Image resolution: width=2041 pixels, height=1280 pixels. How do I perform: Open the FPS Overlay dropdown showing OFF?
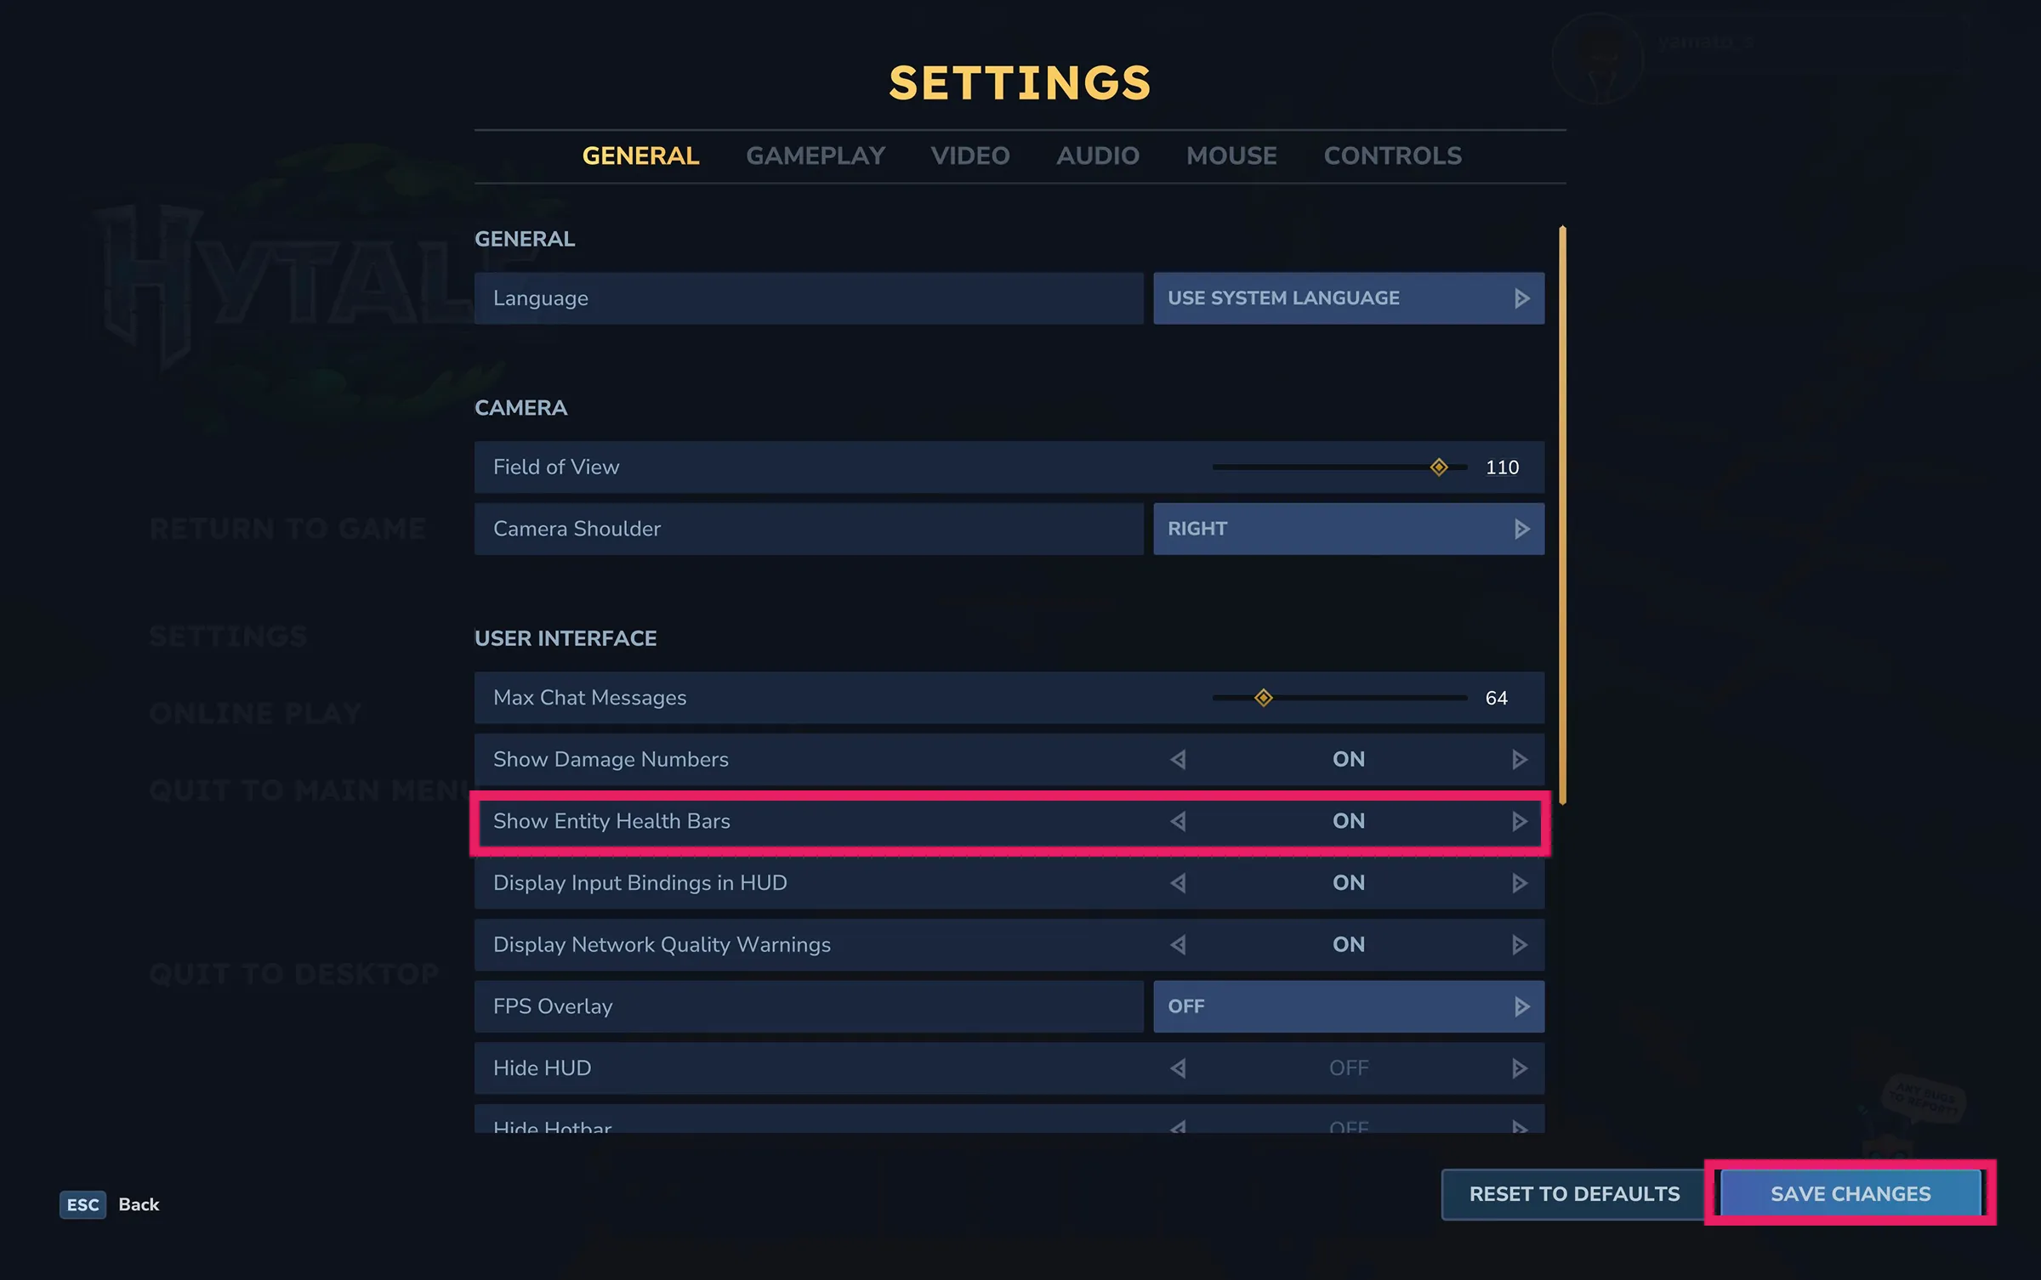(x=1348, y=1005)
